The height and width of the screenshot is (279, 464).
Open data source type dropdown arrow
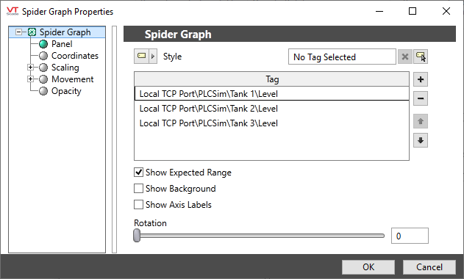tap(153, 56)
